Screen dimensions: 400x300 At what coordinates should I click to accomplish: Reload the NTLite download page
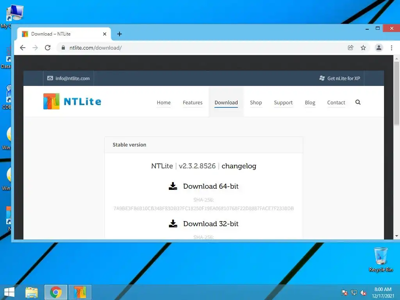click(48, 48)
